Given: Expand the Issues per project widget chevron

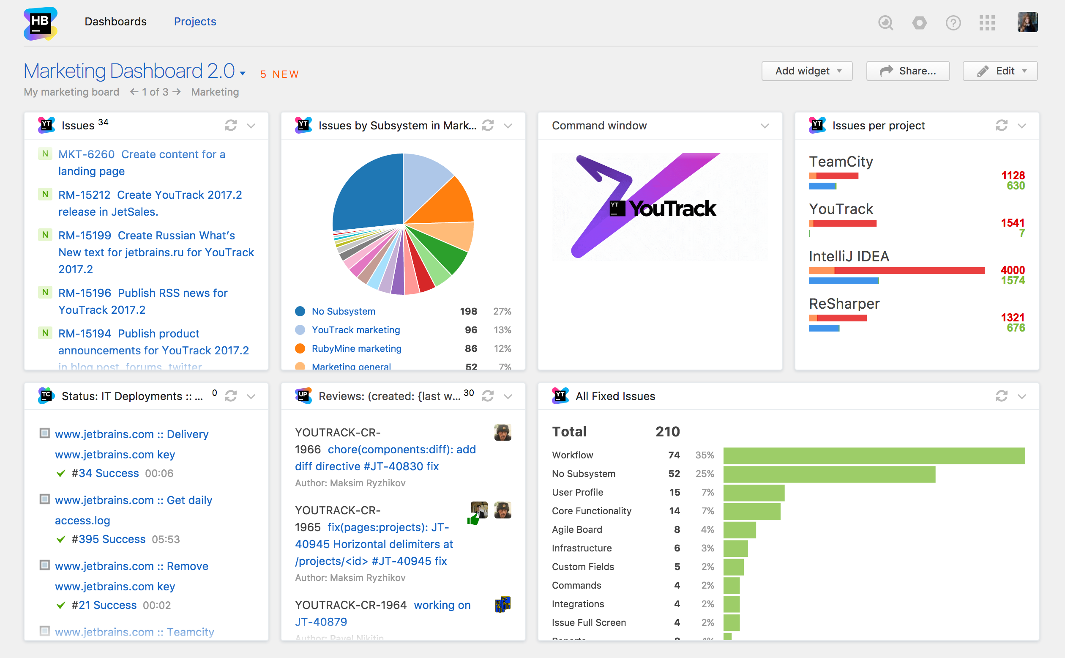Looking at the screenshot, I should pyautogui.click(x=1022, y=126).
